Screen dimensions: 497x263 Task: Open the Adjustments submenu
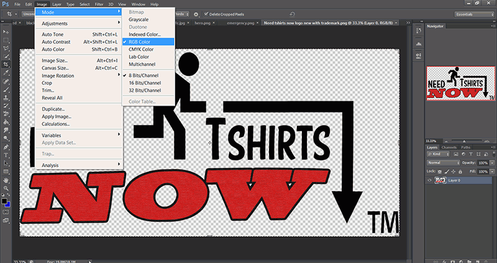55,24
